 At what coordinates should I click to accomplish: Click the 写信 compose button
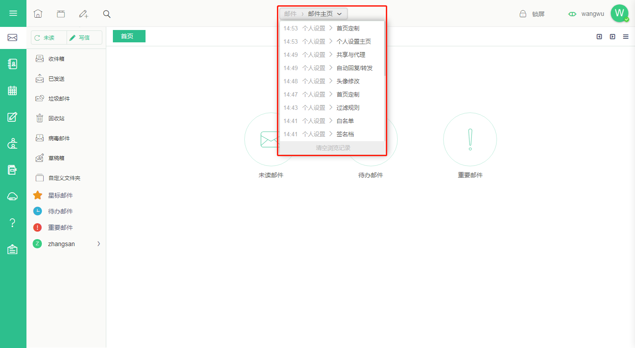(x=84, y=38)
